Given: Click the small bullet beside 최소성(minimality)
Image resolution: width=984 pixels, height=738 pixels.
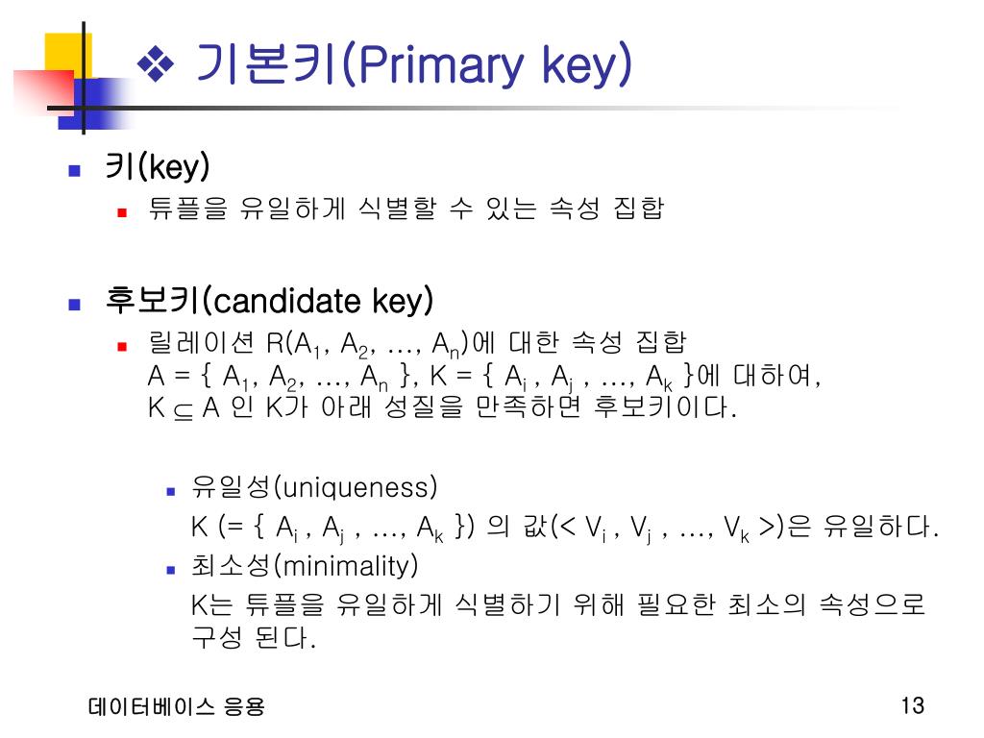Looking at the screenshot, I should (171, 570).
